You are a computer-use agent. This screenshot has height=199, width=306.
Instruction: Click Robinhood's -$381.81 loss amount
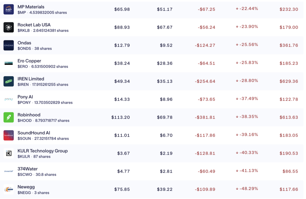tap(205, 117)
